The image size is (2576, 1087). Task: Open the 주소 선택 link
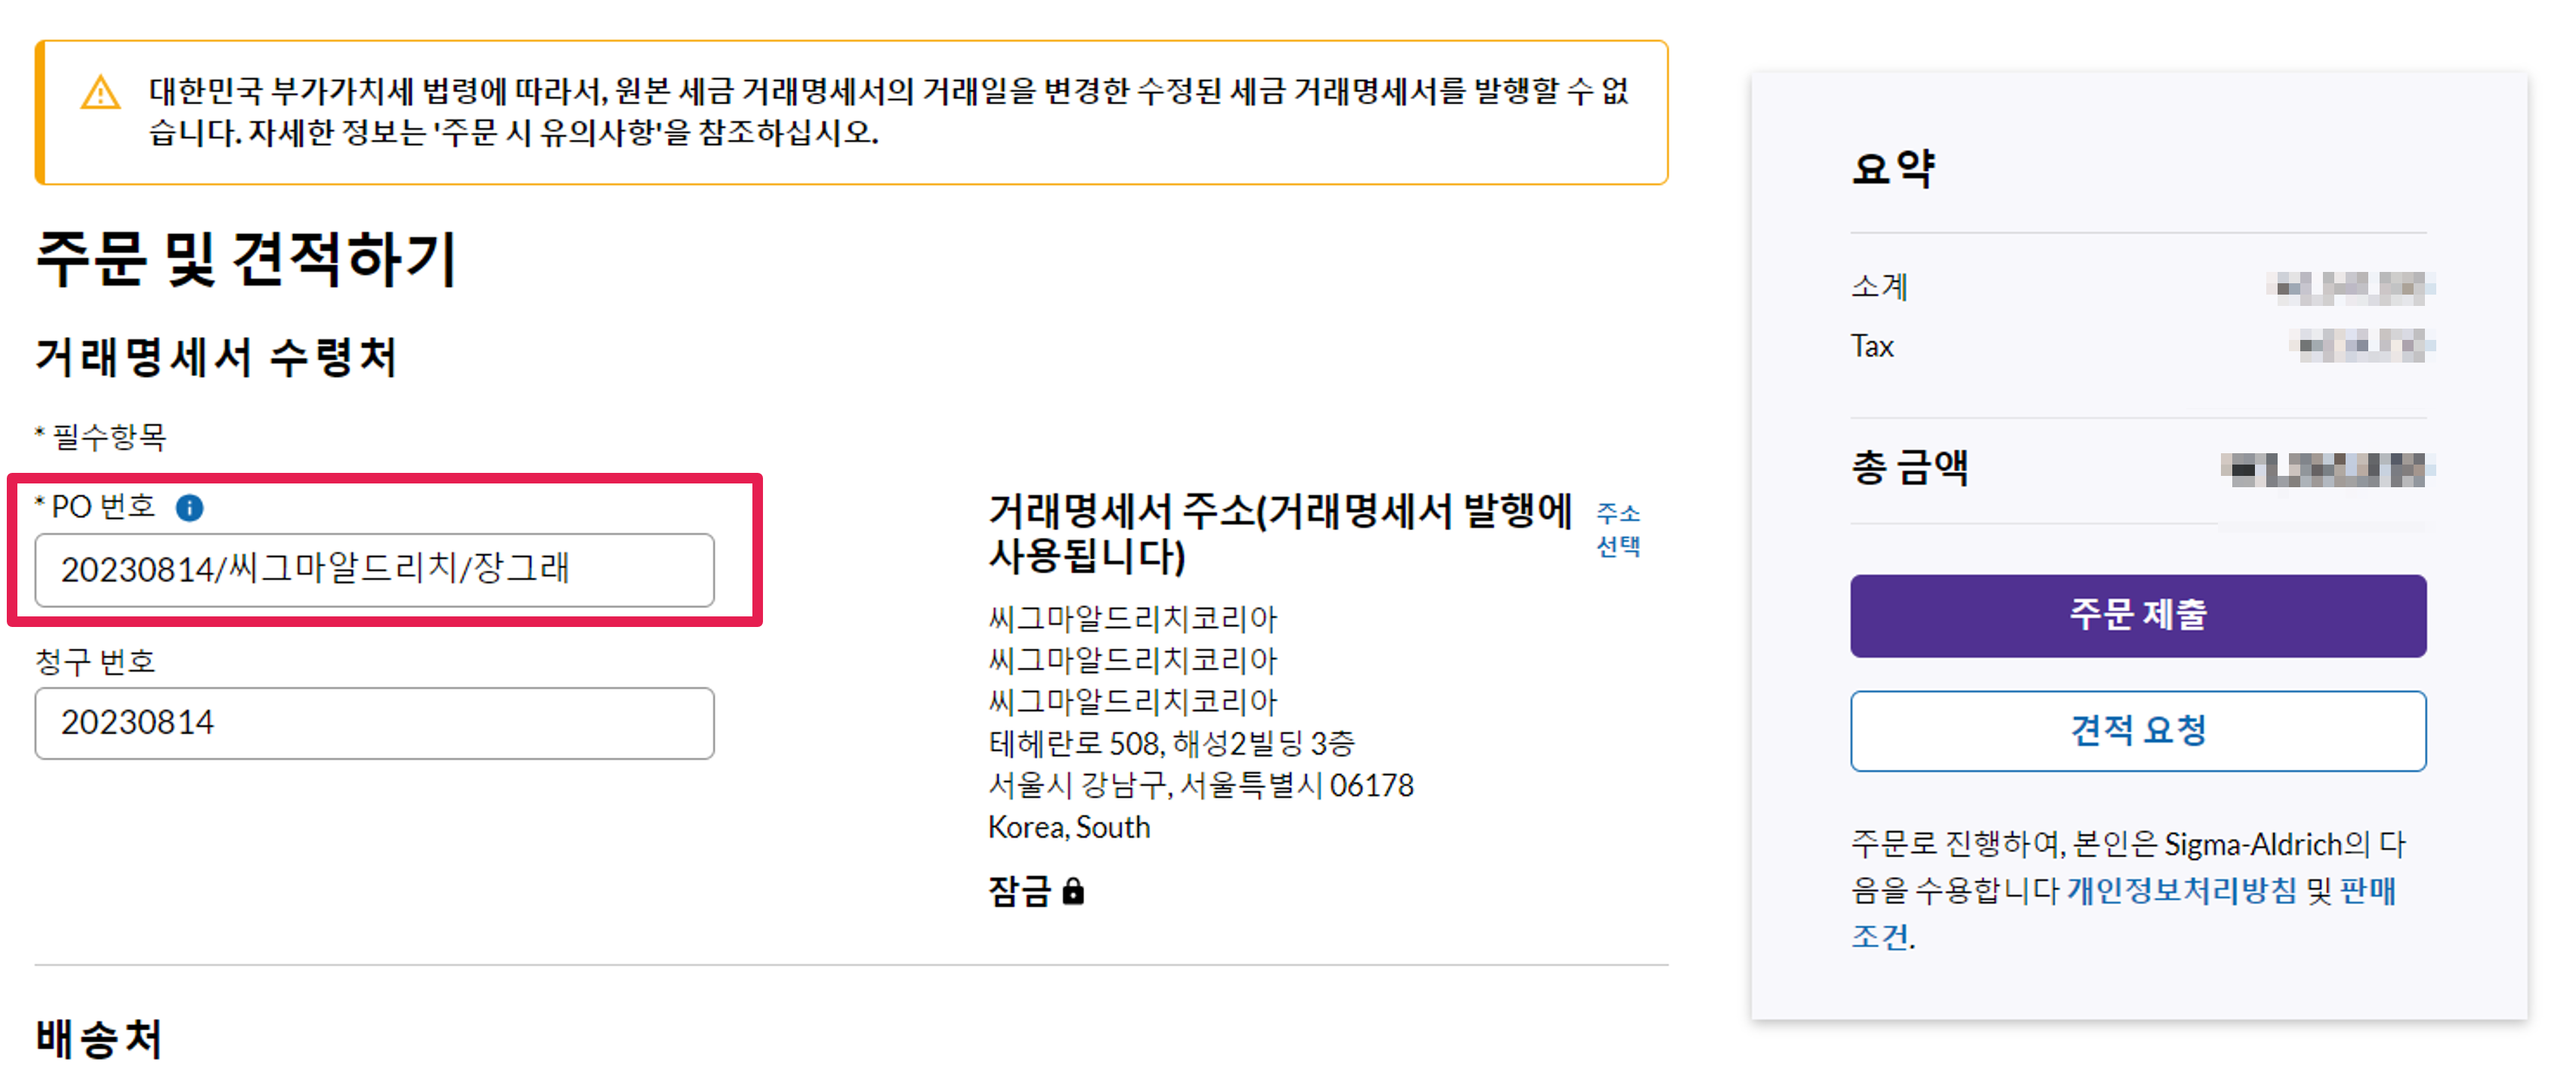point(1617,529)
